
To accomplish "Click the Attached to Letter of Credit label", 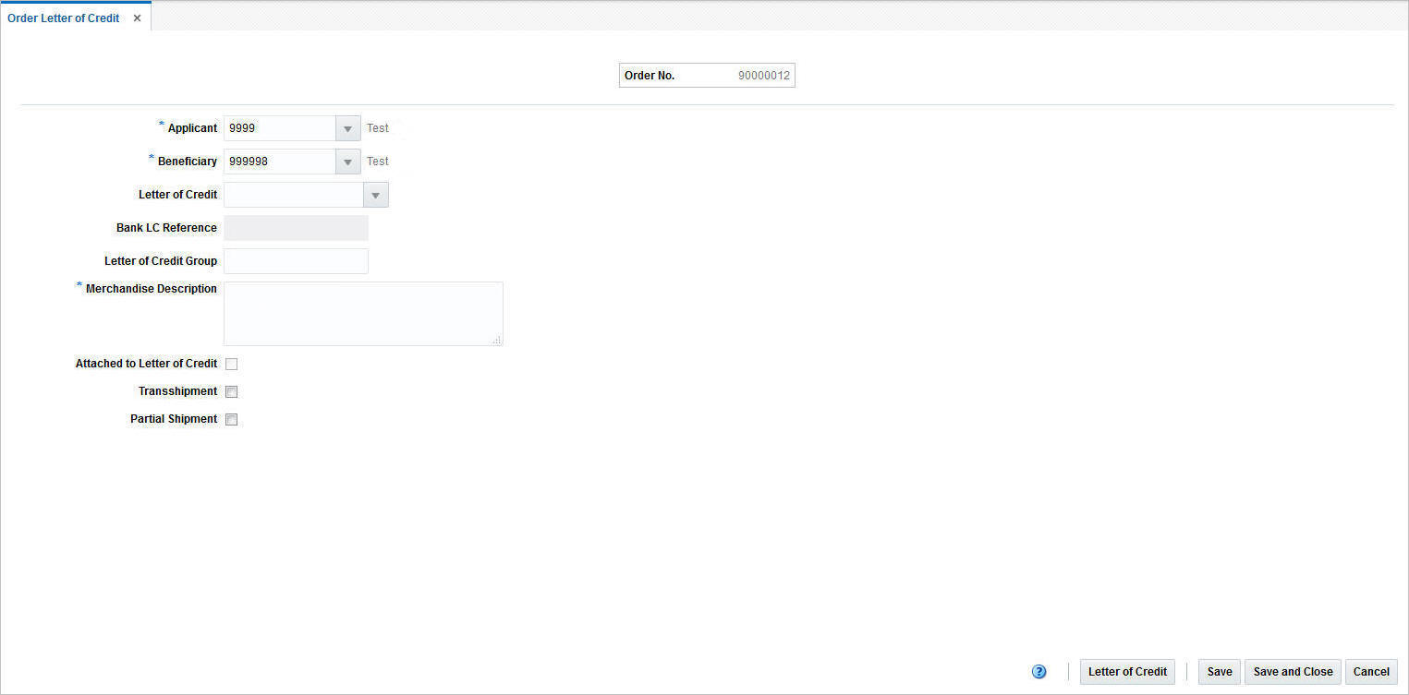I will [x=147, y=364].
